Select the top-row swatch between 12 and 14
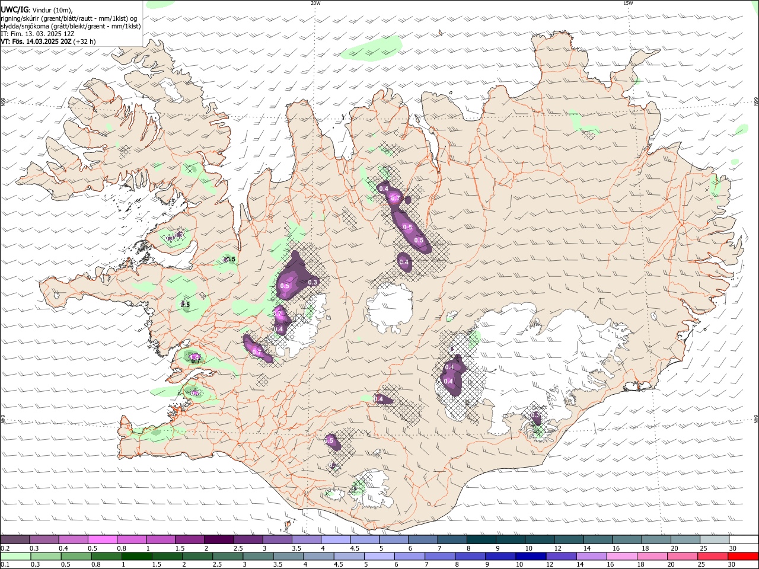This screenshot has height=569, width=759. (569, 539)
